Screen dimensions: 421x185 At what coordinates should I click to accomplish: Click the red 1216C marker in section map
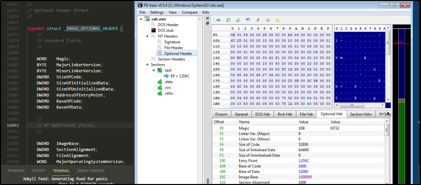pyautogui.click(x=399, y=42)
